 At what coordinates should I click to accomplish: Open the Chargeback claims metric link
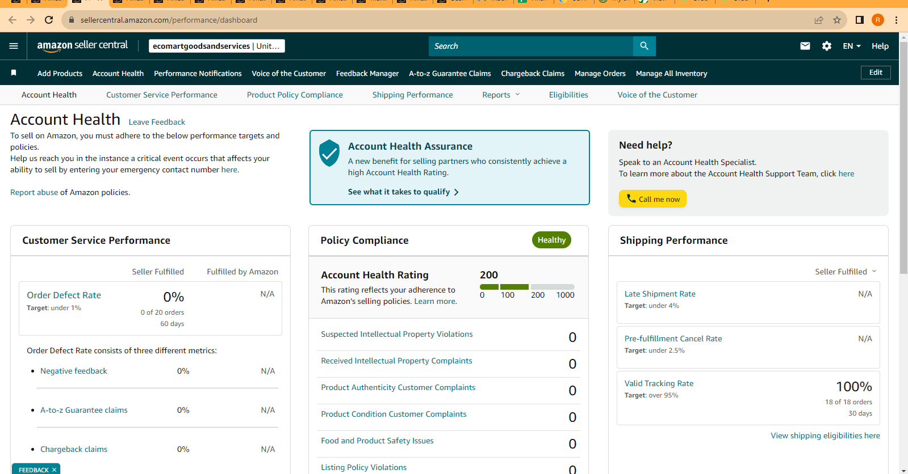pos(74,449)
